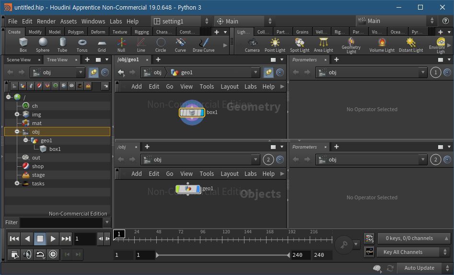454x275 pixels.
Task: Toggle the tree view pin on obj path
Action: [x=93, y=72]
